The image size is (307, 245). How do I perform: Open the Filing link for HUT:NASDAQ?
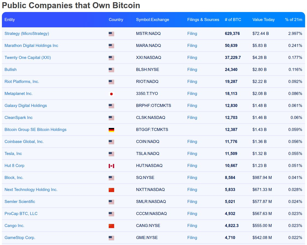[192, 166]
